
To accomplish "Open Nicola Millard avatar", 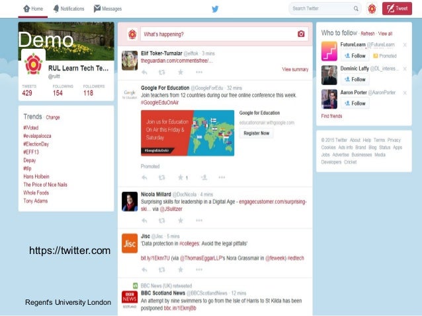I will [130, 201].
